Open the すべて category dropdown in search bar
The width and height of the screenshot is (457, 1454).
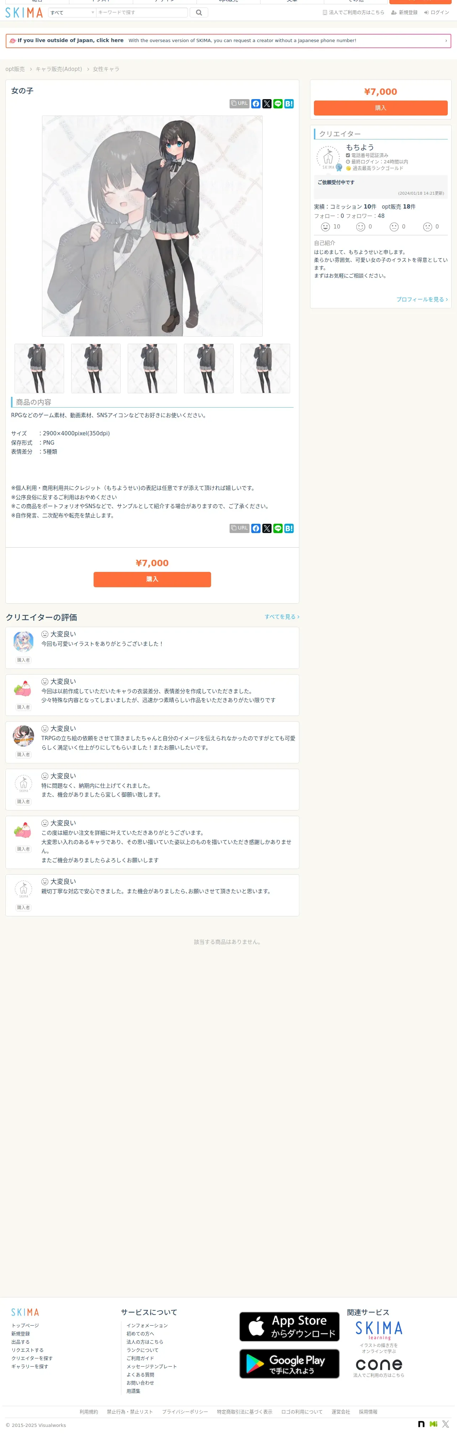[72, 12]
